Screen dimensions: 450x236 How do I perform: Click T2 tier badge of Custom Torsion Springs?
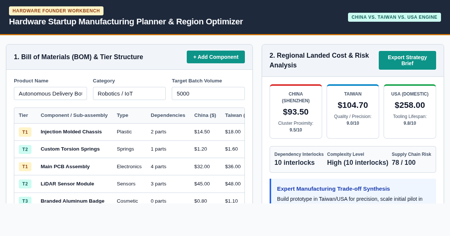pyautogui.click(x=25, y=149)
